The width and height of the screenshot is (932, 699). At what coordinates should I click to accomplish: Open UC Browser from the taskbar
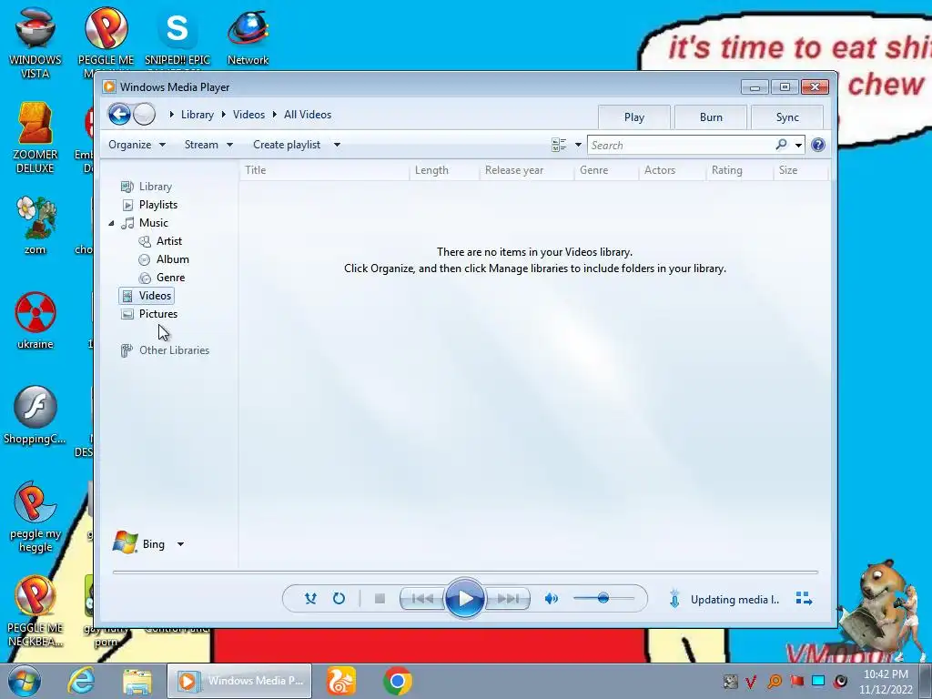tap(341, 681)
